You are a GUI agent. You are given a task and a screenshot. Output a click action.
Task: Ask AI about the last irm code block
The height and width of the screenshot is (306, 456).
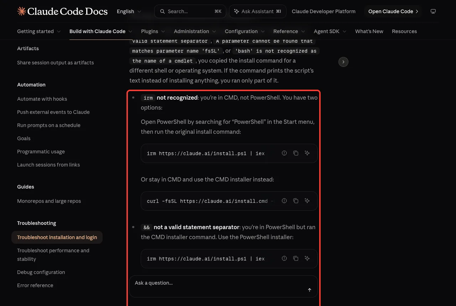(307, 258)
